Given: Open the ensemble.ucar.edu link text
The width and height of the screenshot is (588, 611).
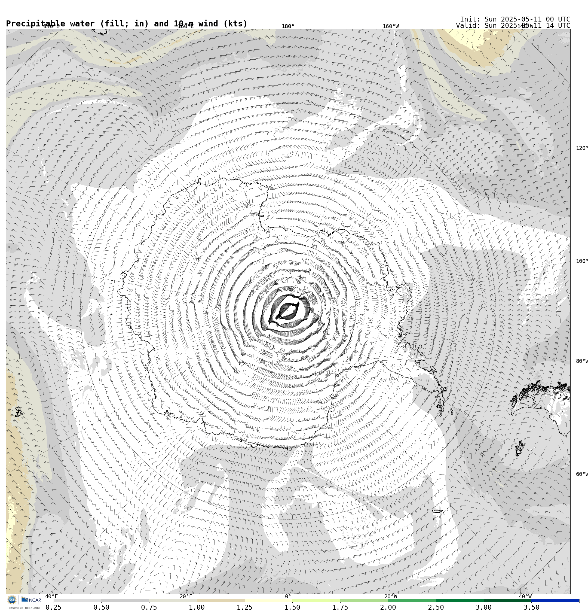Looking at the screenshot, I should [x=24, y=608].
